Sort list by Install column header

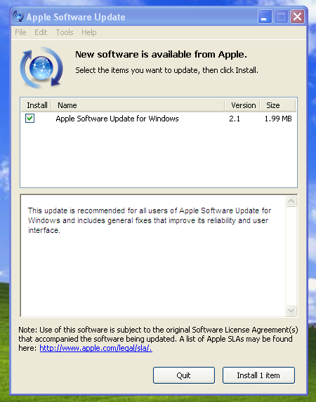37,105
